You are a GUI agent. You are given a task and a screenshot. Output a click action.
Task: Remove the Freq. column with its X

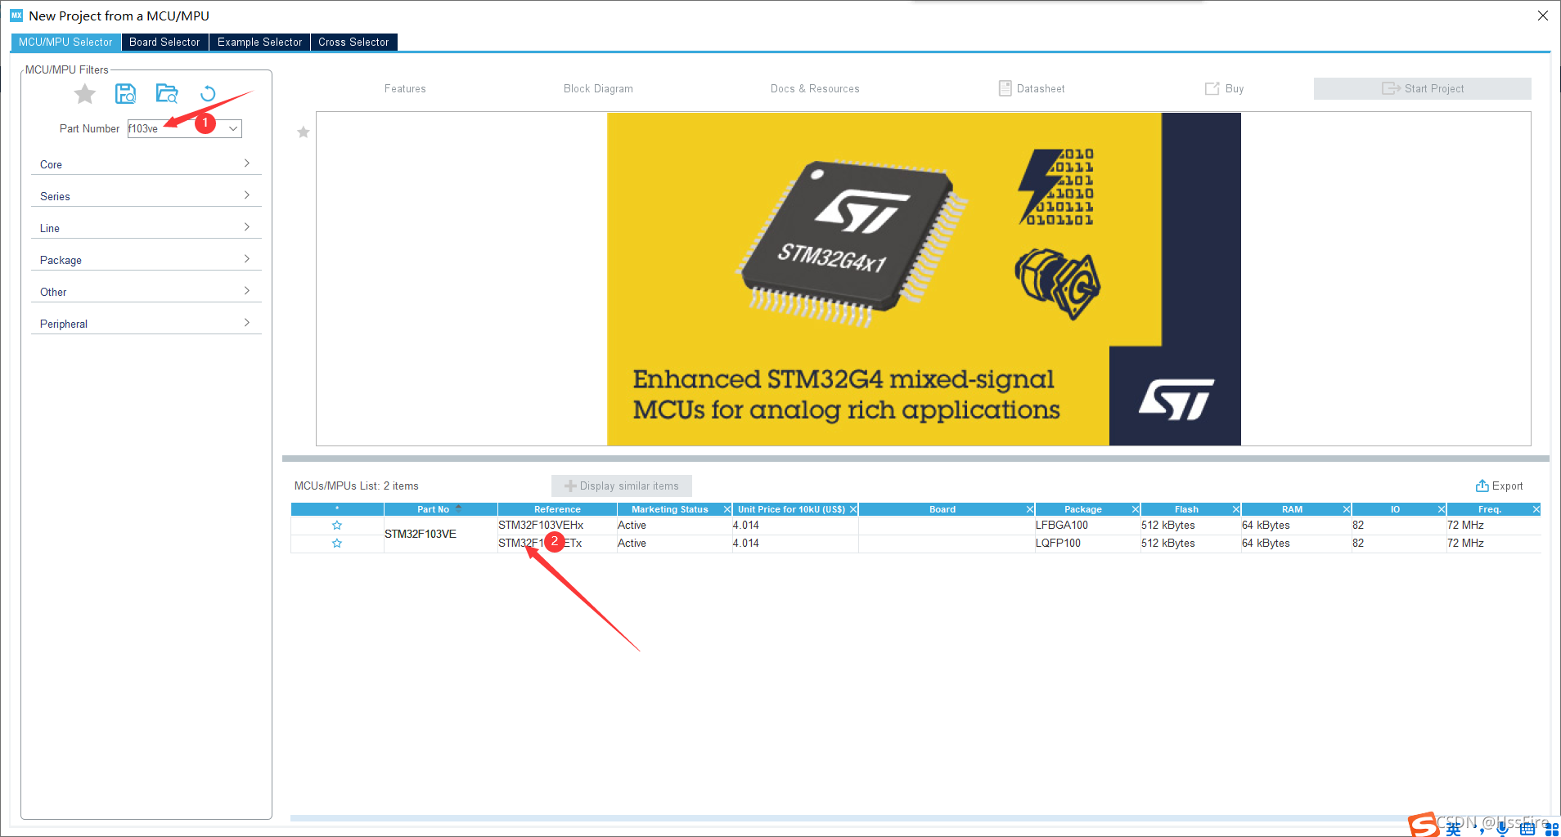point(1536,509)
